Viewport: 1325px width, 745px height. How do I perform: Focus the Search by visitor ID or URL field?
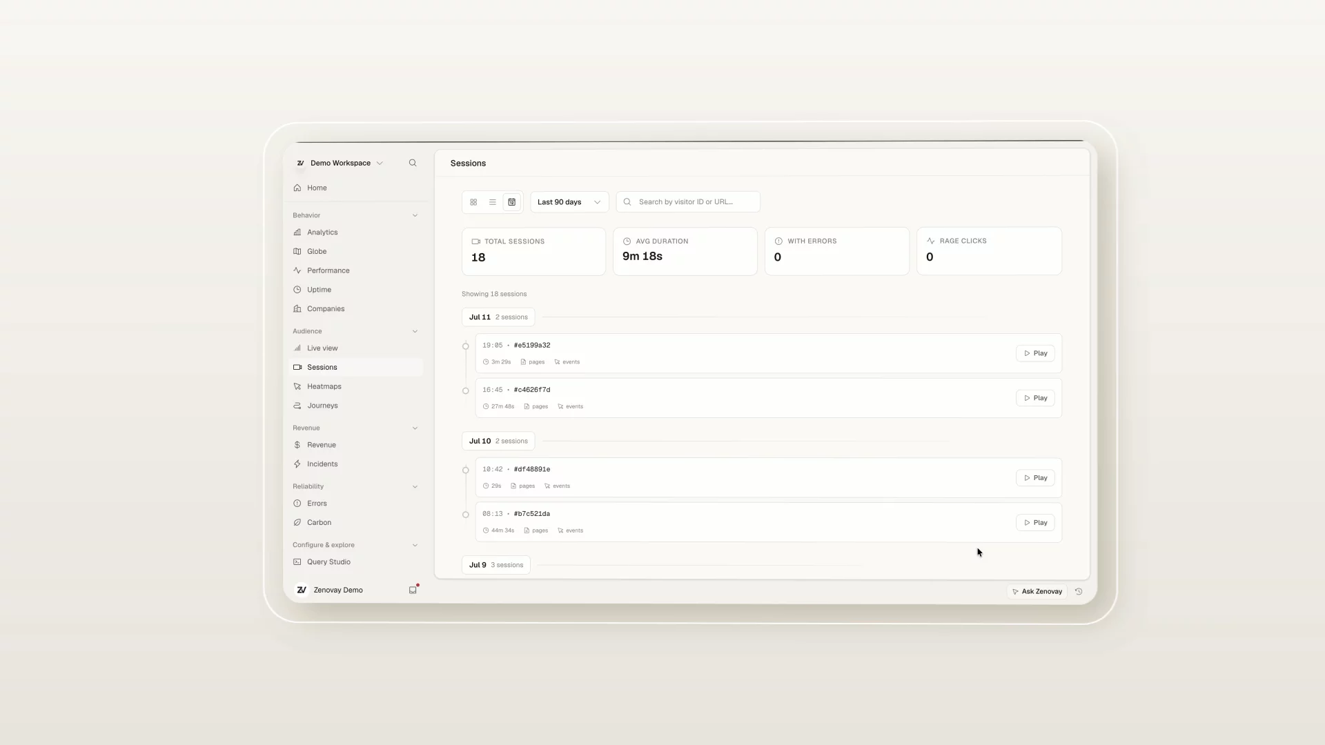pos(688,202)
